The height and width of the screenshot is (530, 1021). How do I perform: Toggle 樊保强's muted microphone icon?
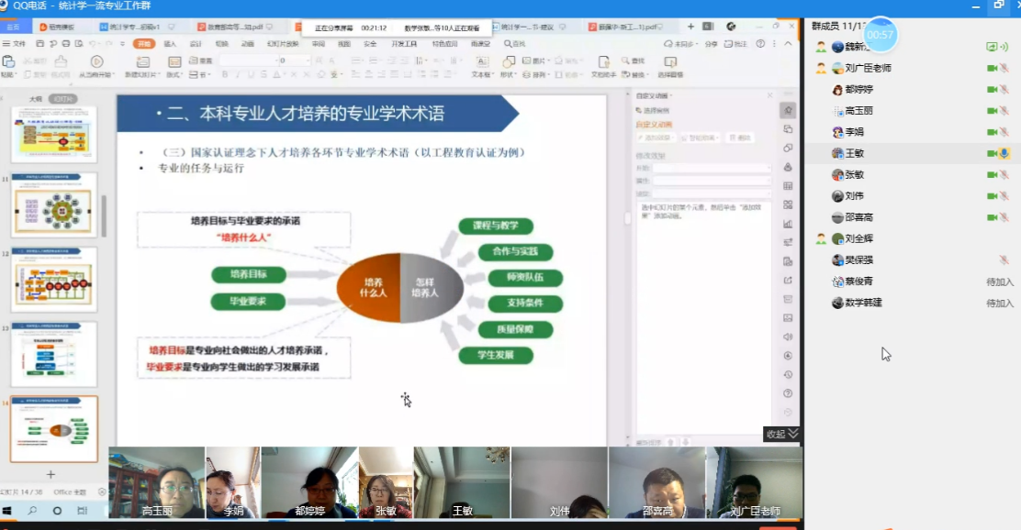pos(1004,259)
